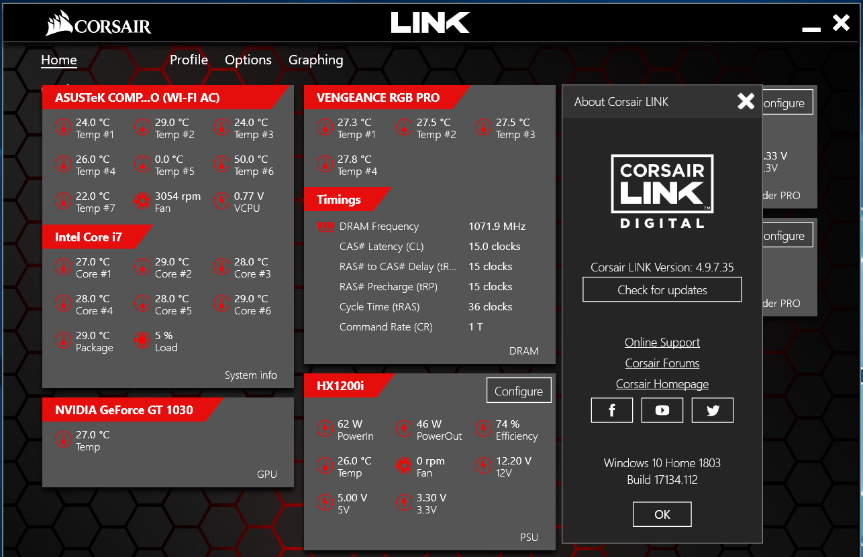Screen dimensions: 863x557
Task: Click the Core #5 temperature icon
Action: [x=142, y=303]
